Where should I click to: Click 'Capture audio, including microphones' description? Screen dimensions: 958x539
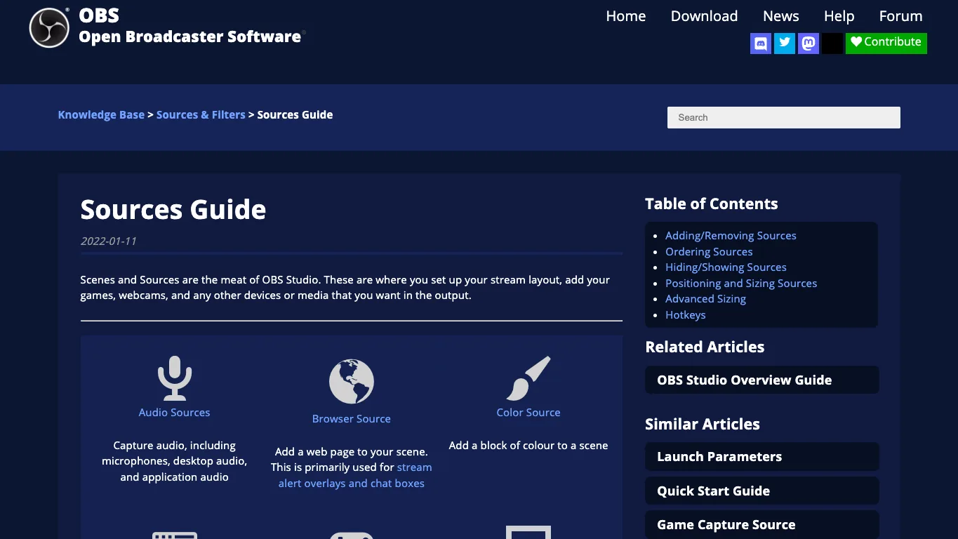point(174,461)
